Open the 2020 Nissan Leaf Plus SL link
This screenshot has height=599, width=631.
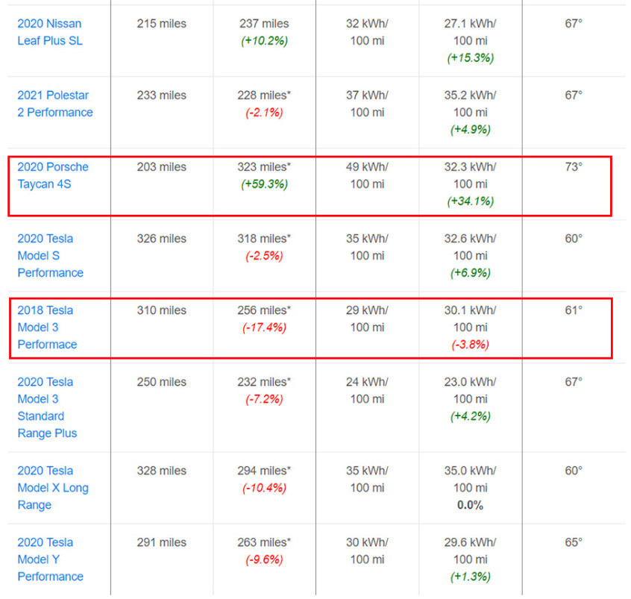(50, 32)
